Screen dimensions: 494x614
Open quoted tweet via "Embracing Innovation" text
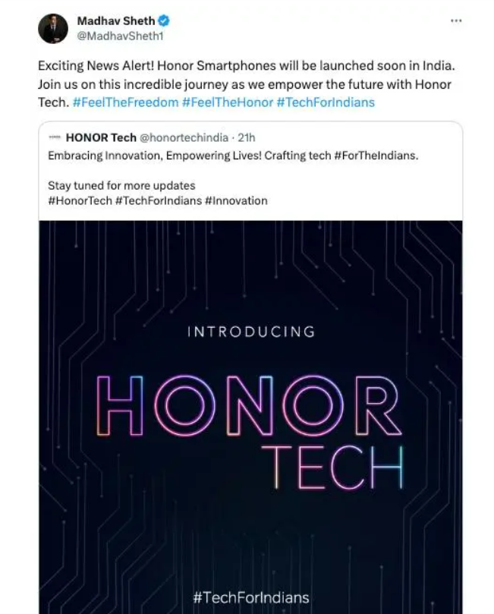(x=114, y=155)
